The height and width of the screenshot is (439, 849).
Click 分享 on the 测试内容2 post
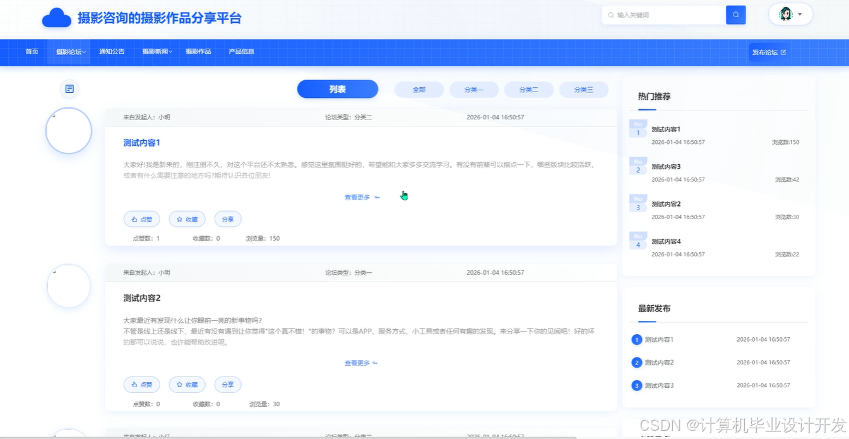(228, 385)
